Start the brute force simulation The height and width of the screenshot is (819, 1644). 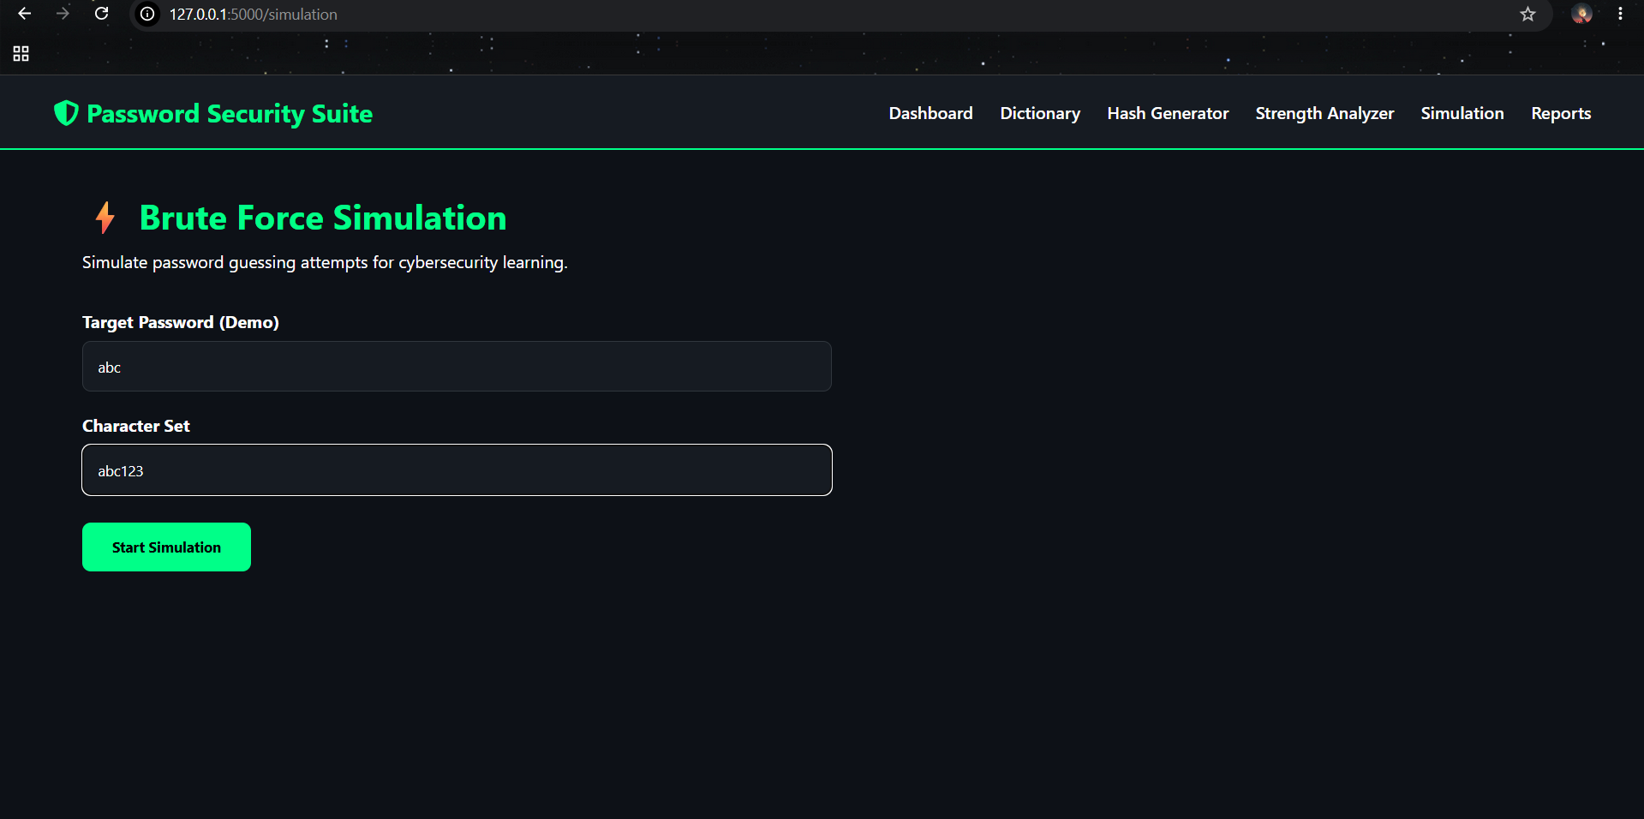point(166,547)
